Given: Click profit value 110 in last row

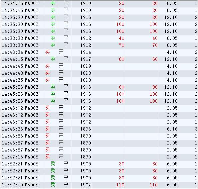Looking at the screenshot, I should (120, 185).
